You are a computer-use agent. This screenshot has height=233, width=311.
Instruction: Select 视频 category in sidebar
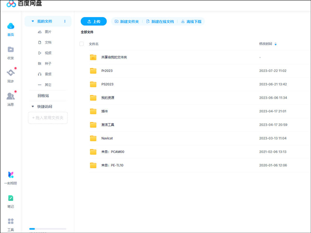coord(48,53)
